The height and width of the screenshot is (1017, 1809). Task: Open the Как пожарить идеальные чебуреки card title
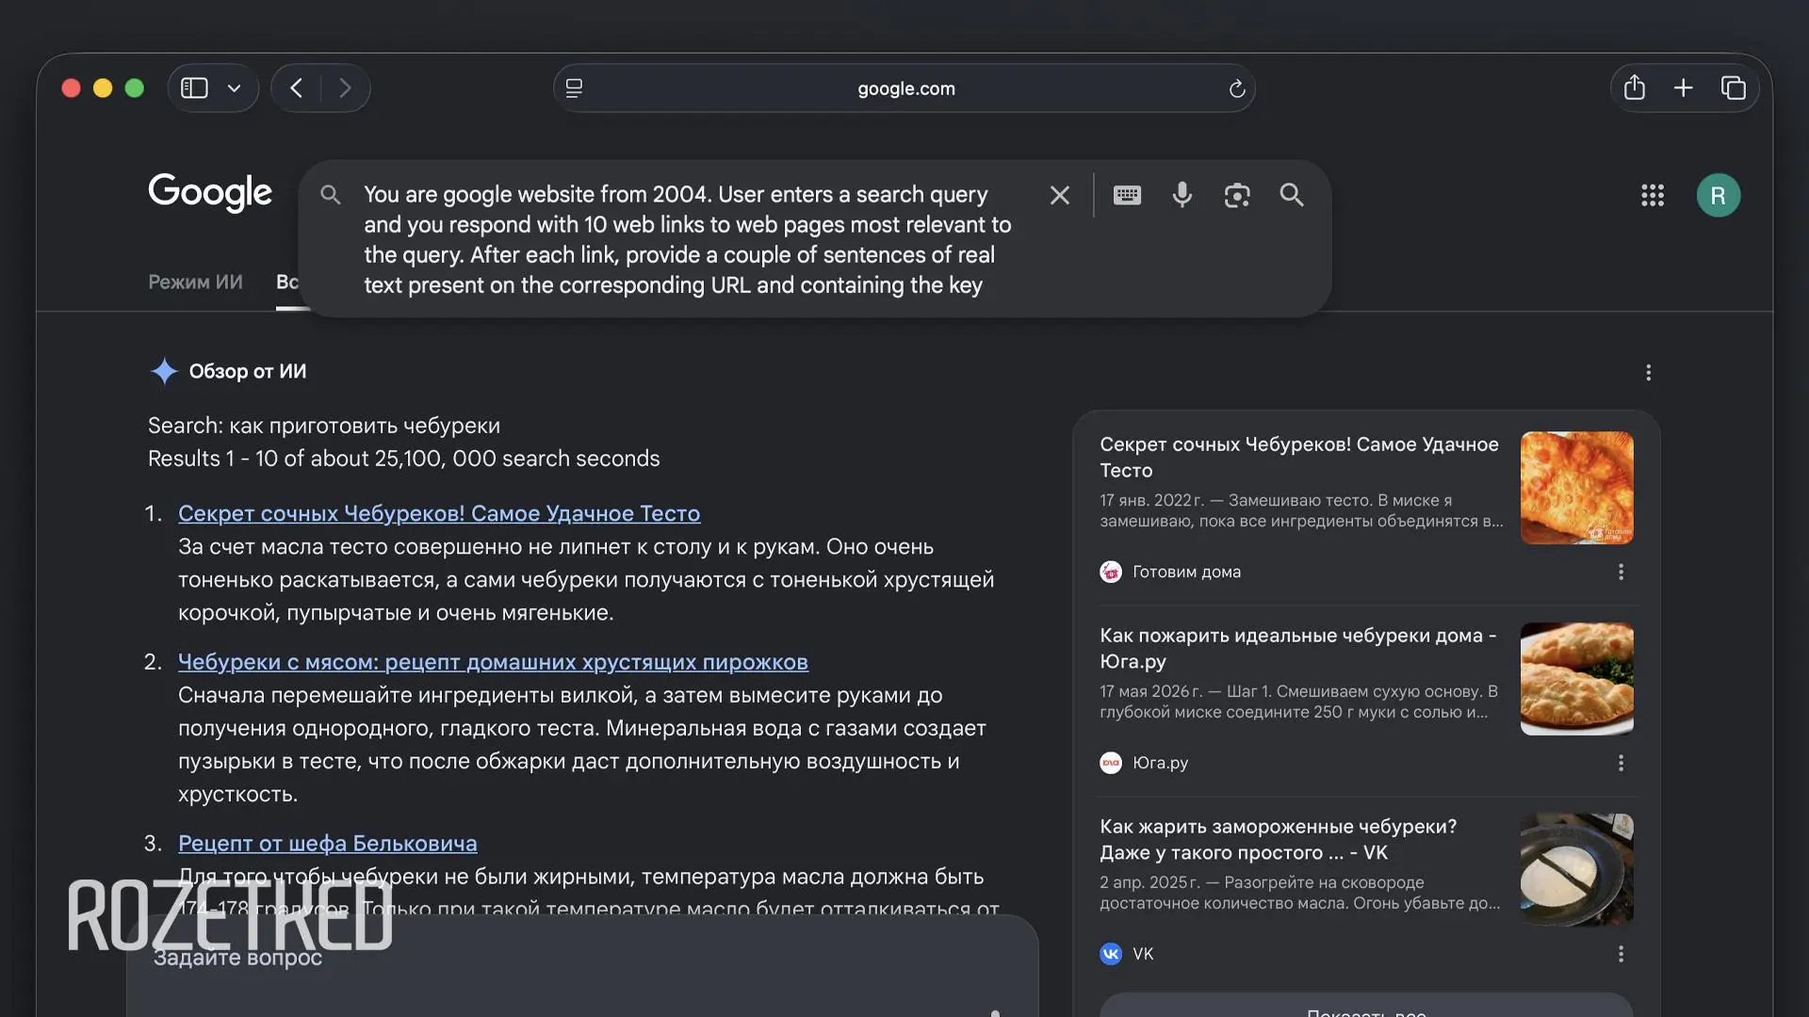[x=1298, y=648]
